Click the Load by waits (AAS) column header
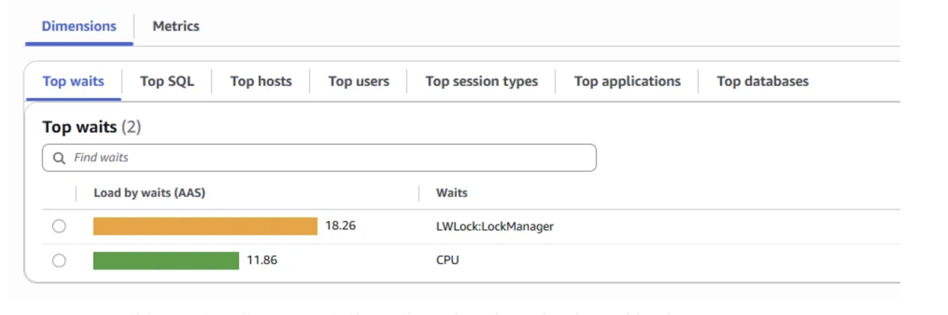Screen dimensions: 948x315 (x=149, y=193)
